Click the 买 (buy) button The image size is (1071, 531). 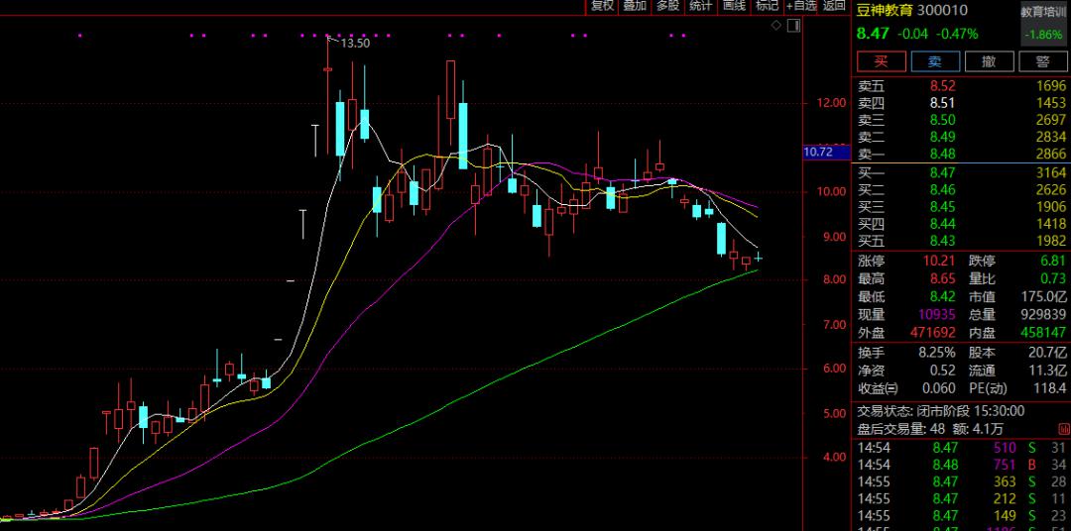pos(881,61)
